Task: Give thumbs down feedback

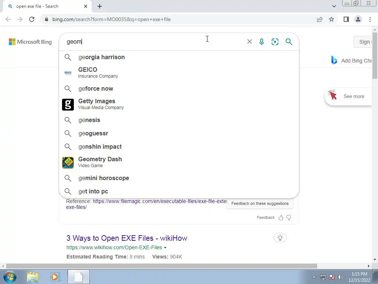Action: coord(289,217)
